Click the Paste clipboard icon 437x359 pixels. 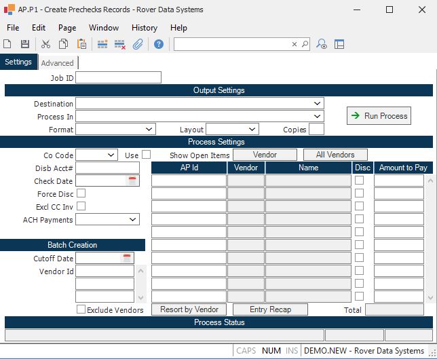[81, 44]
